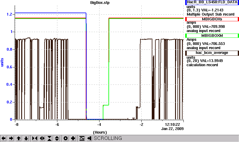Click the VAL=13.9949 readout
The height and width of the screenshot is (142, 239).
(211, 61)
